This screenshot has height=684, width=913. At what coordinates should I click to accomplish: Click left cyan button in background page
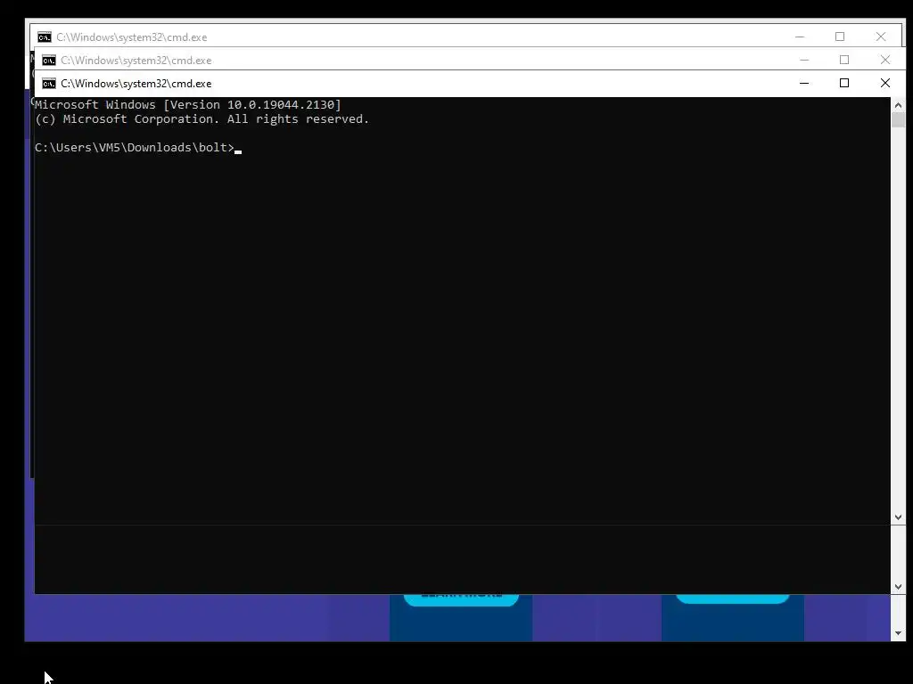[x=461, y=599]
